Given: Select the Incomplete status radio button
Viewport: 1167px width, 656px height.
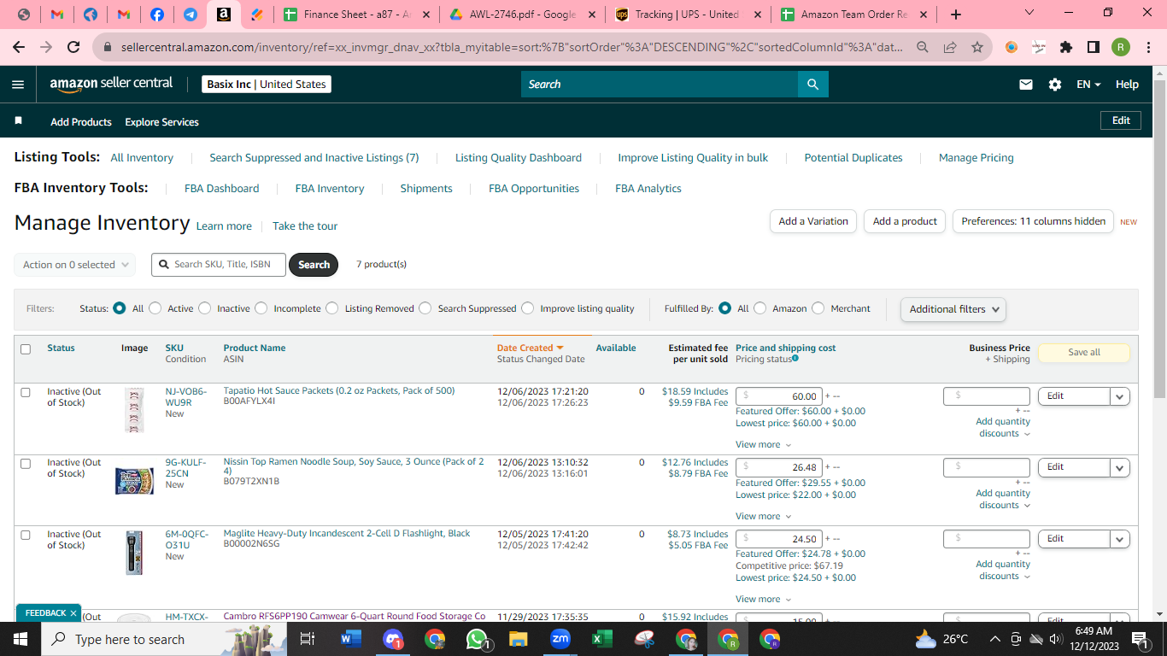Looking at the screenshot, I should coord(261,308).
